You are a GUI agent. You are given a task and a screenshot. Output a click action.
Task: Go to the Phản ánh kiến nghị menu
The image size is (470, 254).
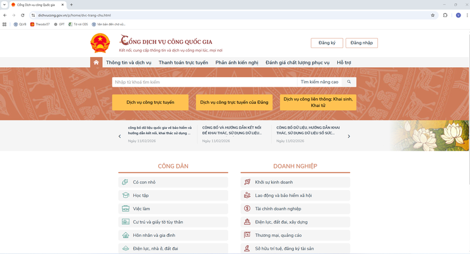(x=237, y=63)
